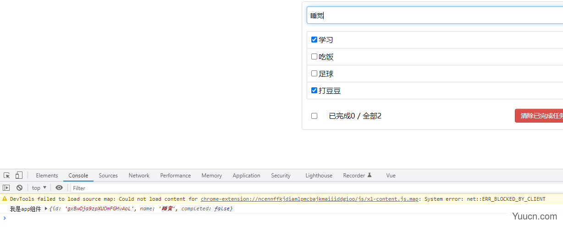Image resolution: width=563 pixels, height=230 pixels.
Task: Select the 足球 task label
Action: [x=326, y=74]
